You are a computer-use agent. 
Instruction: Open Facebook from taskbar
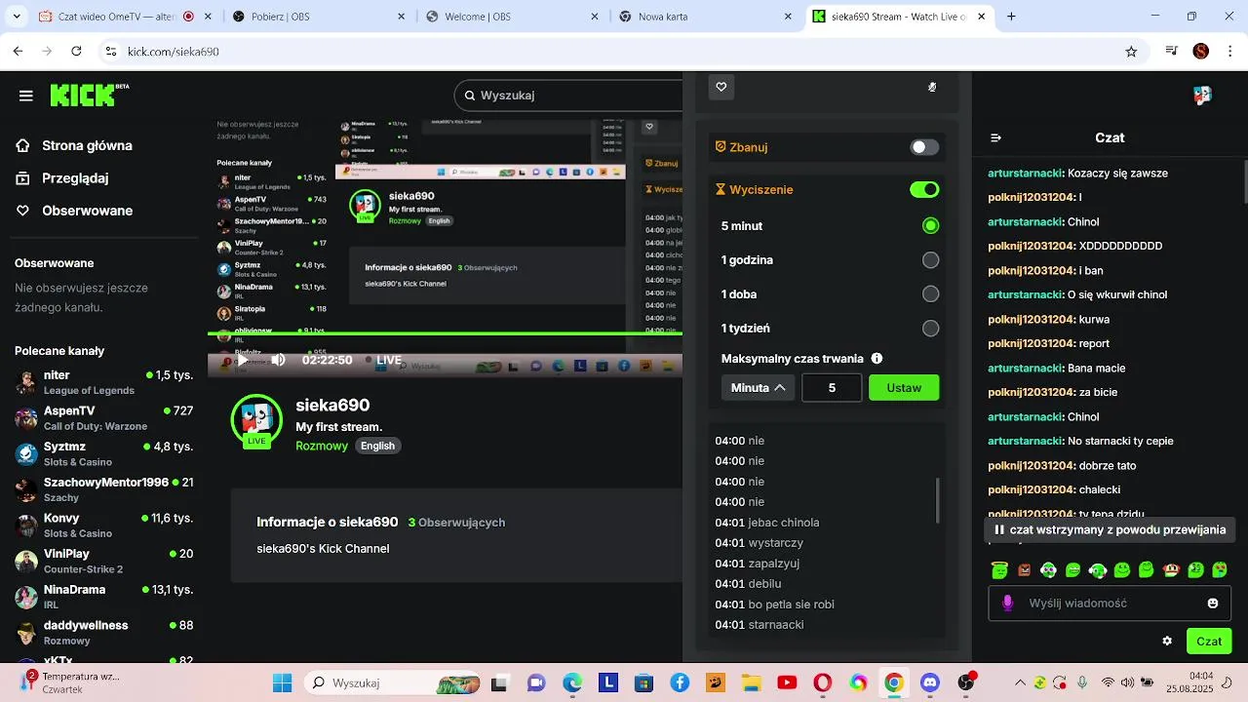680,682
